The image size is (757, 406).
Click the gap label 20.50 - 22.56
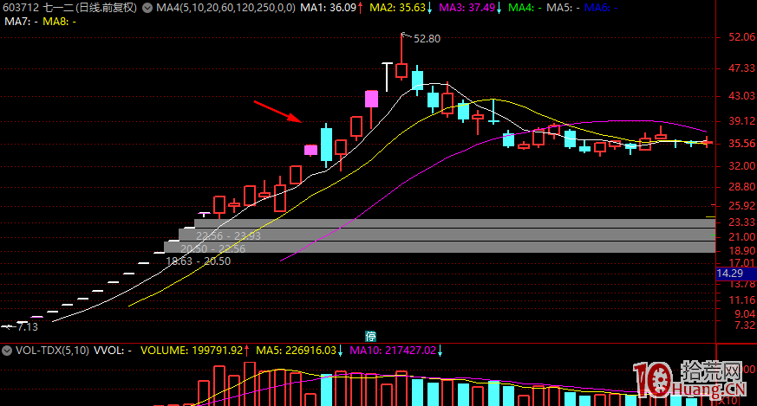(213, 248)
